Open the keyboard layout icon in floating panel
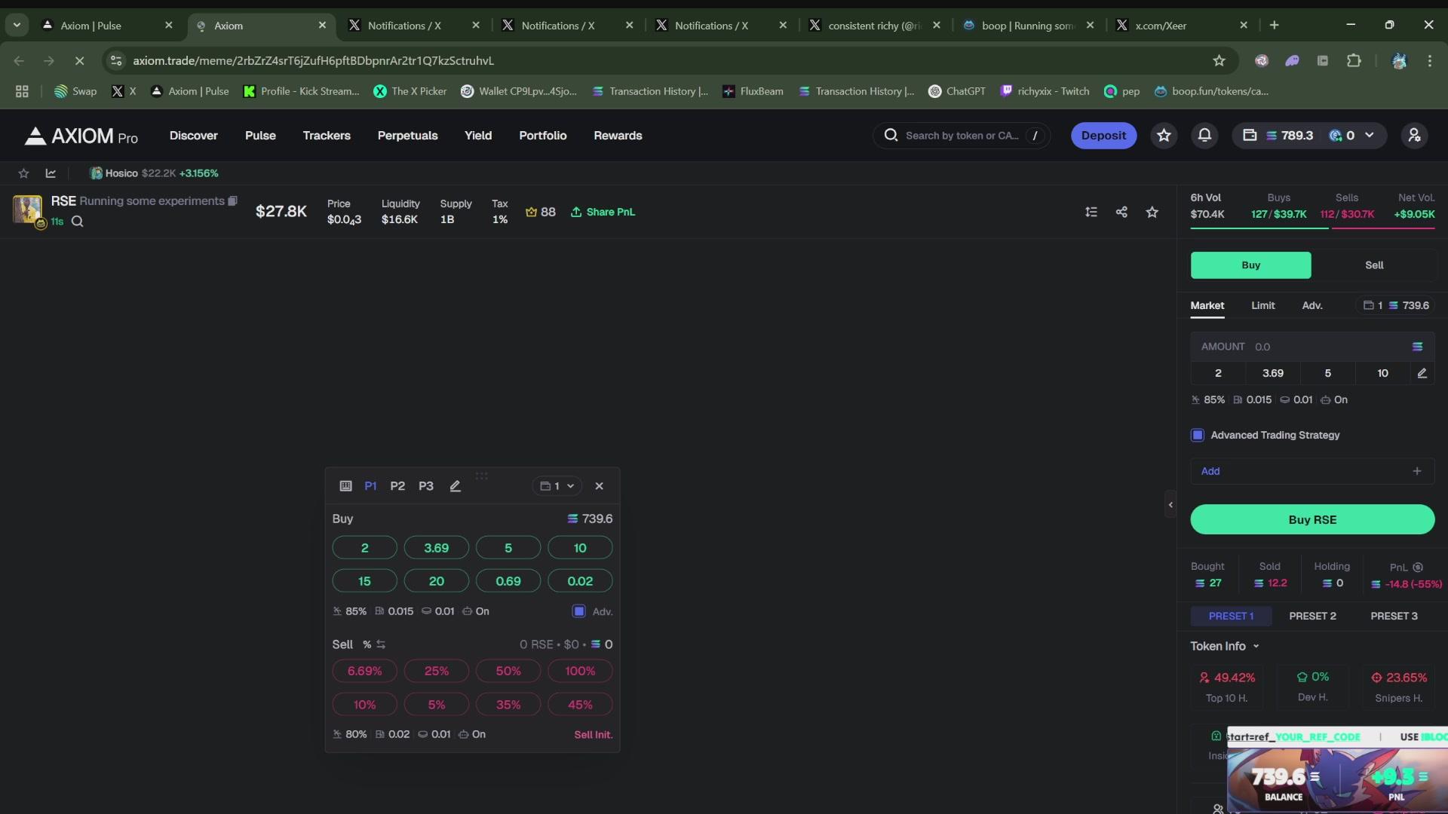This screenshot has height=814, width=1448. click(345, 486)
